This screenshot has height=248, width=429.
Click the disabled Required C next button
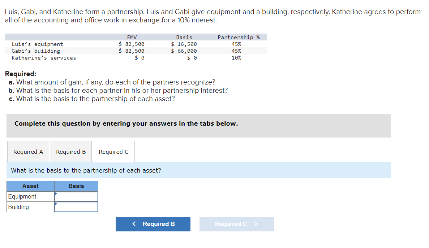236,224
